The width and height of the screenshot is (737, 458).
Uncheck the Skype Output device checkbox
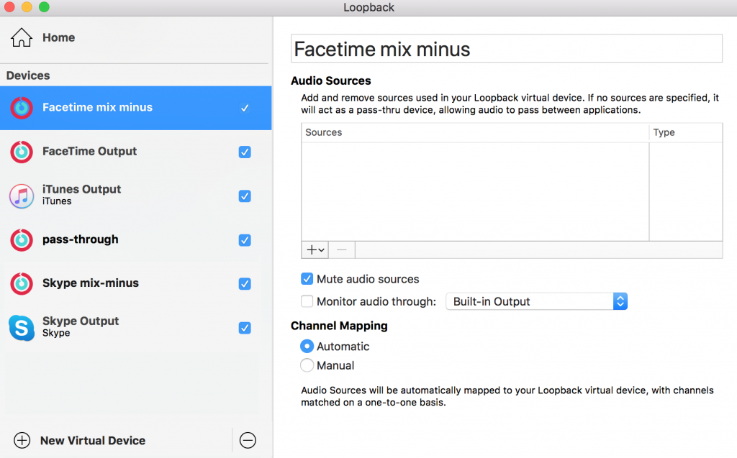coord(245,328)
